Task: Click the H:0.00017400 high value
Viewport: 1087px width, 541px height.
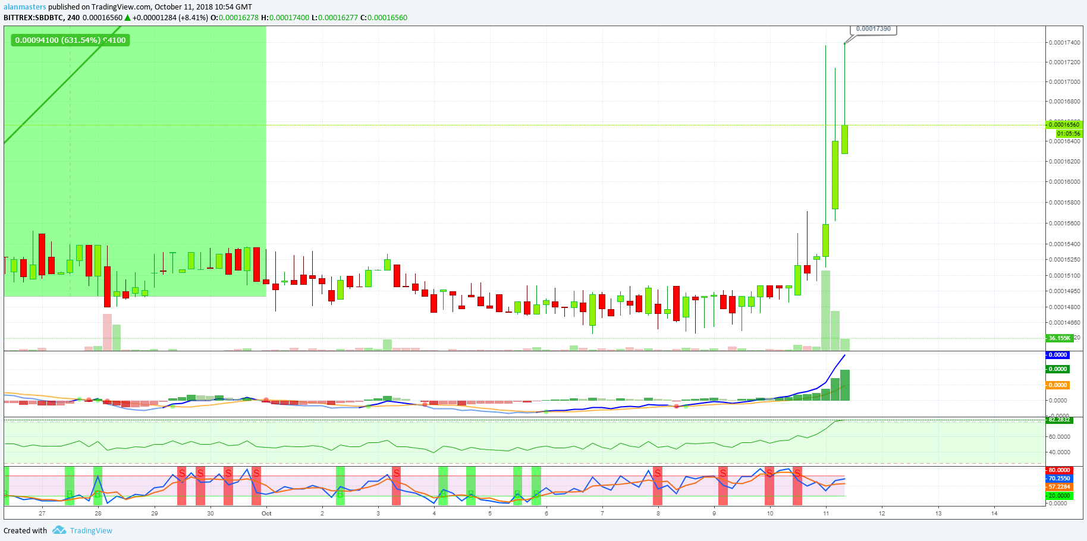Action: 285,18
